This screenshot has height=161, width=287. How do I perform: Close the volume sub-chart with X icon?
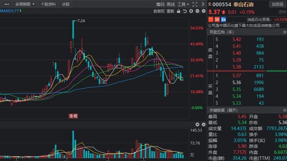pyautogui.click(x=197, y=124)
